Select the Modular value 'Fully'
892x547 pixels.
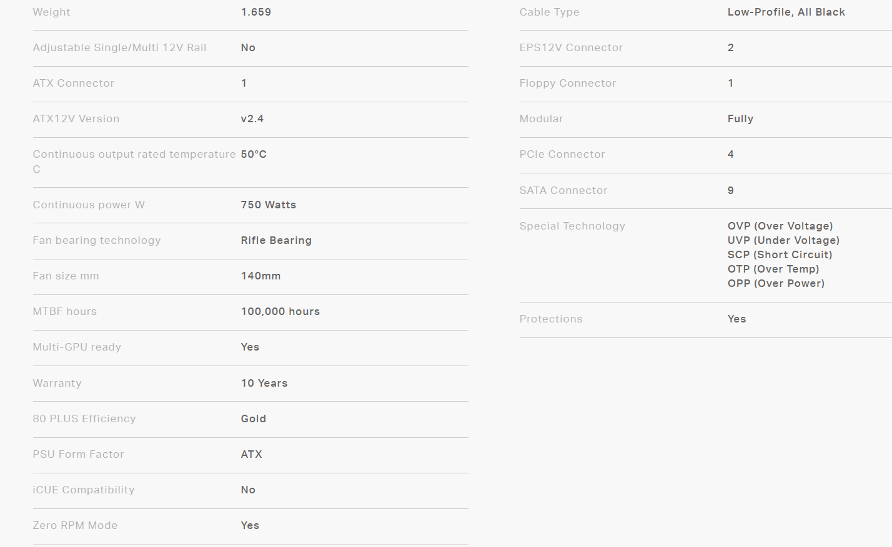point(740,119)
